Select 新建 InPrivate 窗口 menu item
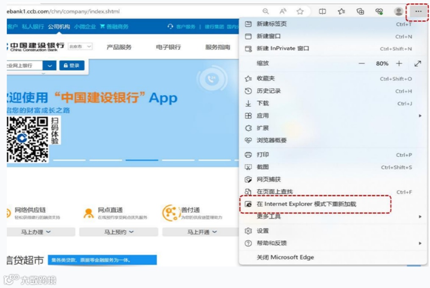This screenshot has height=288, width=430. (332, 49)
